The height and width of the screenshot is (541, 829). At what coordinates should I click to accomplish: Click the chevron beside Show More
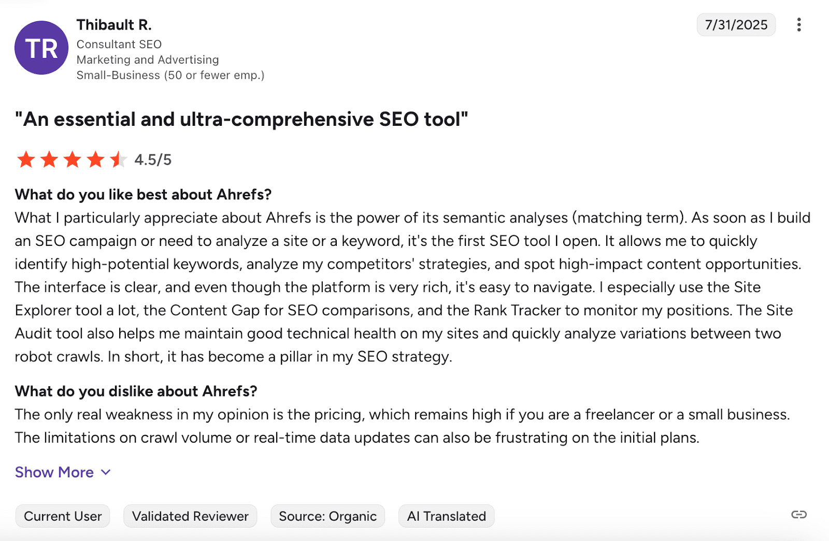click(x=106, y=472)
